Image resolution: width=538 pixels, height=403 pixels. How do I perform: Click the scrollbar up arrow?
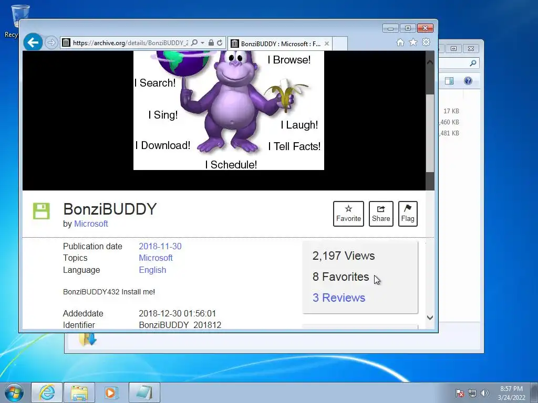click(x=430, y=62)
